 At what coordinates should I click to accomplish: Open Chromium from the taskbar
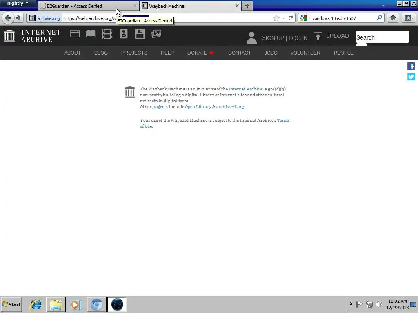point(96,304)
